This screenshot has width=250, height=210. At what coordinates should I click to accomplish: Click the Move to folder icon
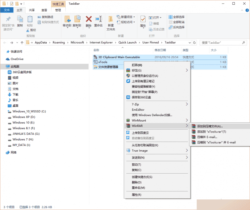67,19
